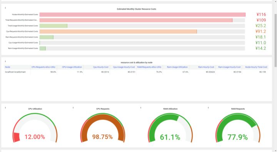
Task: Sort by Ram-Hourly-Cost column header
Action: coord(206,67)
